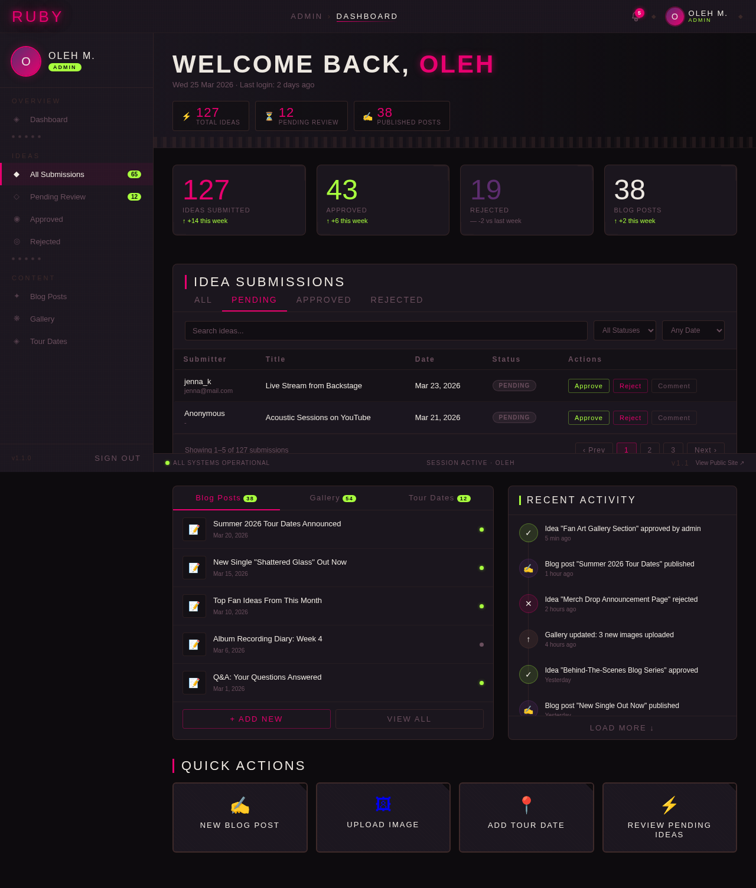Select Tour Dates in the sidebar
The image size is (756, 888).
(48, 341)
